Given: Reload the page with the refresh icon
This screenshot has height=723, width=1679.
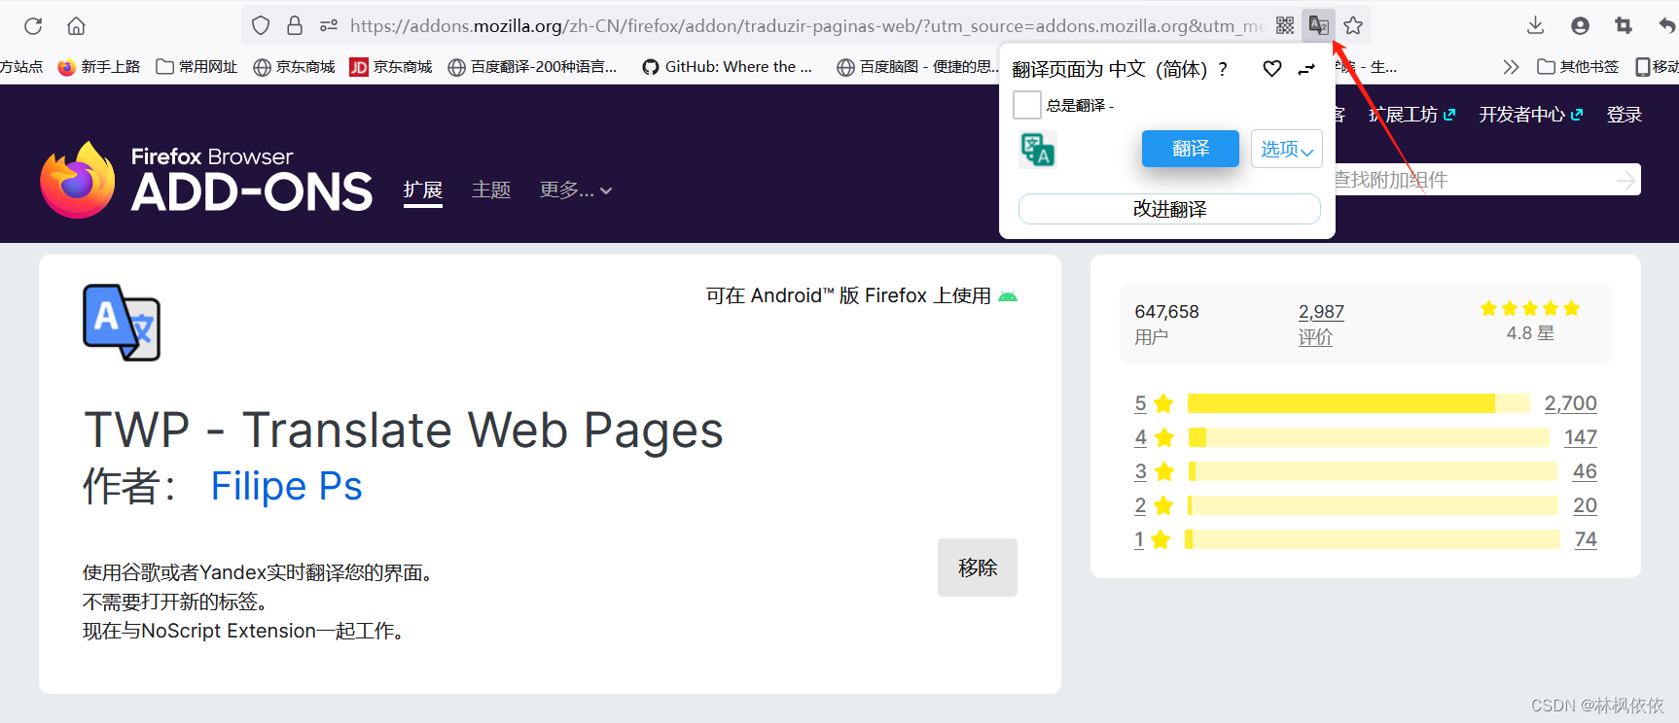Looking at the screenshot, I should coord(33,26).
